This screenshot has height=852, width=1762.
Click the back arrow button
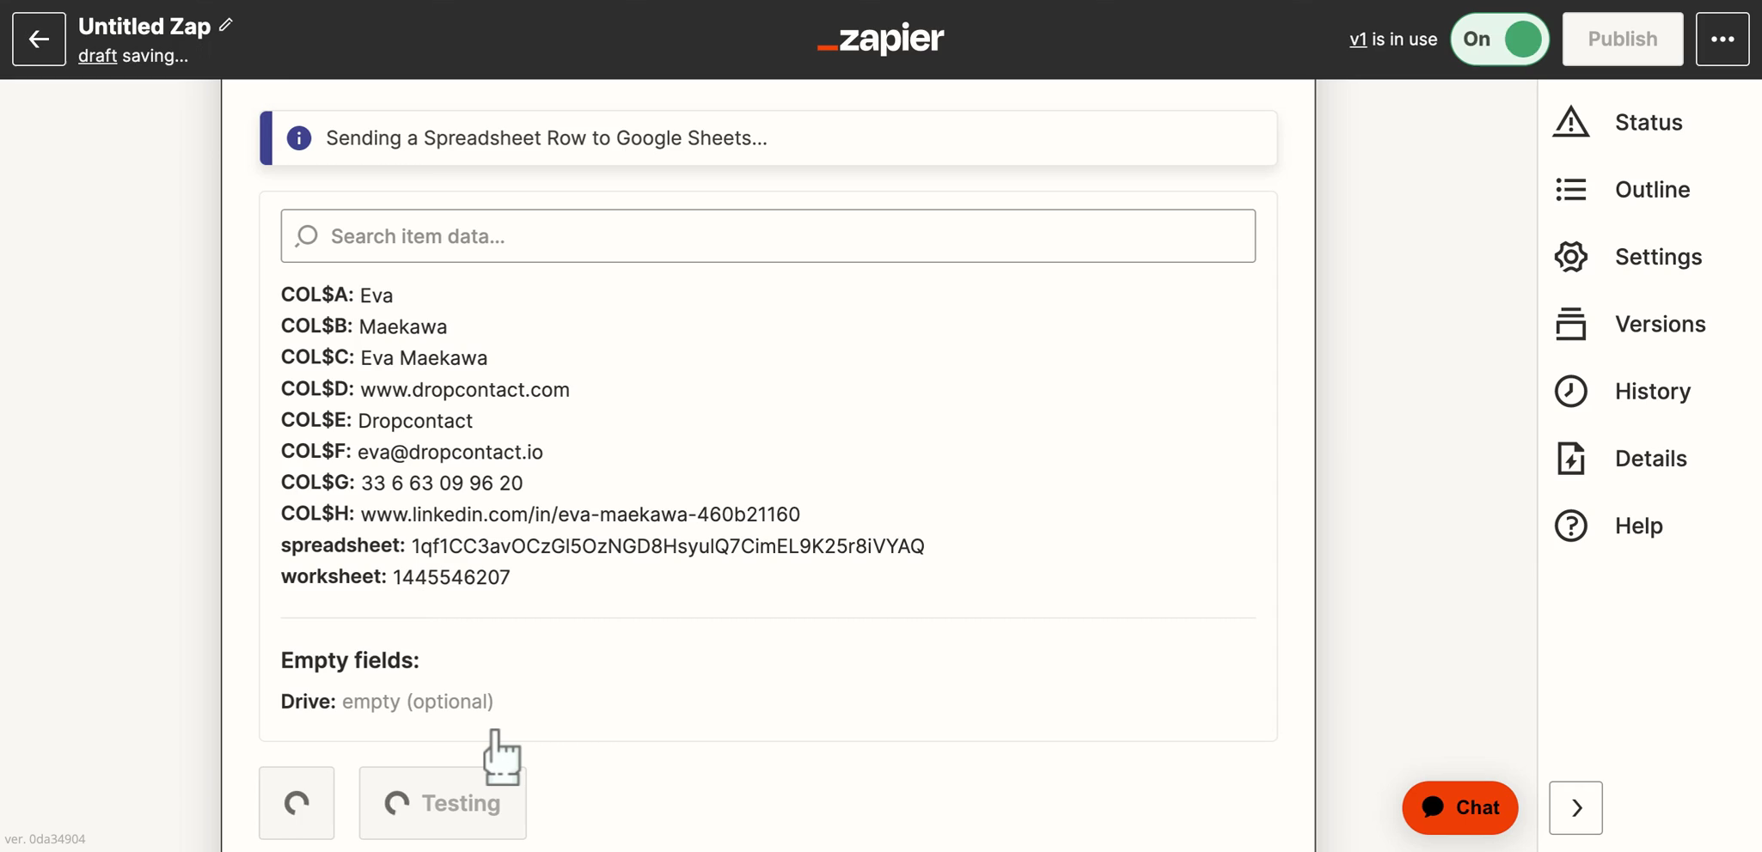coord(39,39)
